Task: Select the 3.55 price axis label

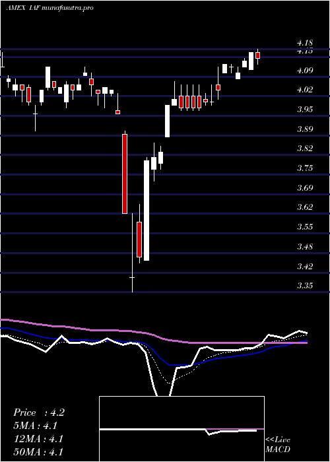Action: 305,226
